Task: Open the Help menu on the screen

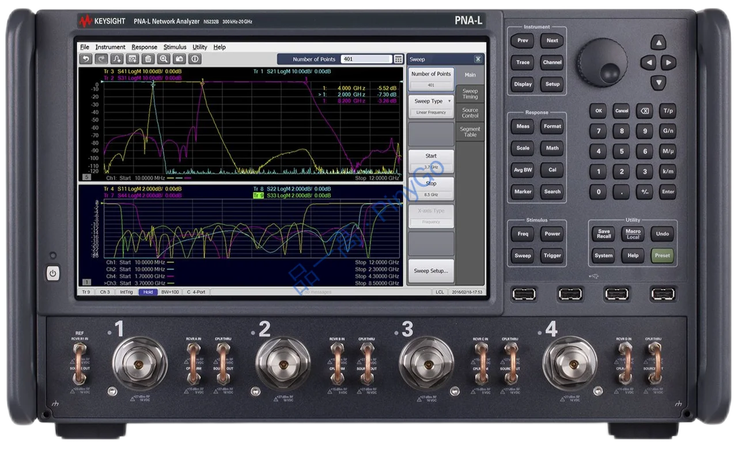Action: [220, 47]
